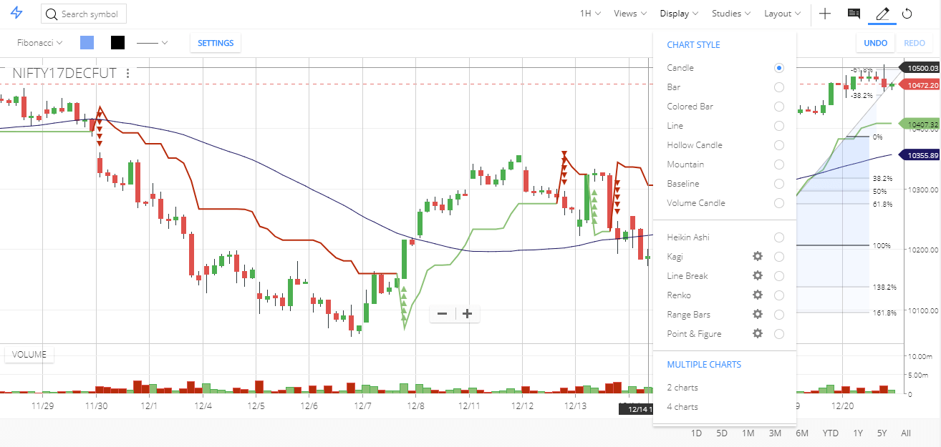Select Kagi radio button
This screenshot has width=941, height=447.
coord(778,257)
